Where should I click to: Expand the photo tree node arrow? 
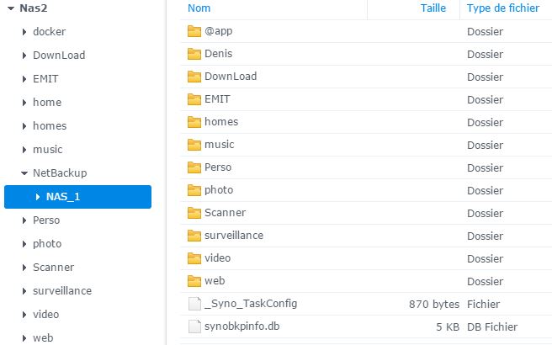24,244
